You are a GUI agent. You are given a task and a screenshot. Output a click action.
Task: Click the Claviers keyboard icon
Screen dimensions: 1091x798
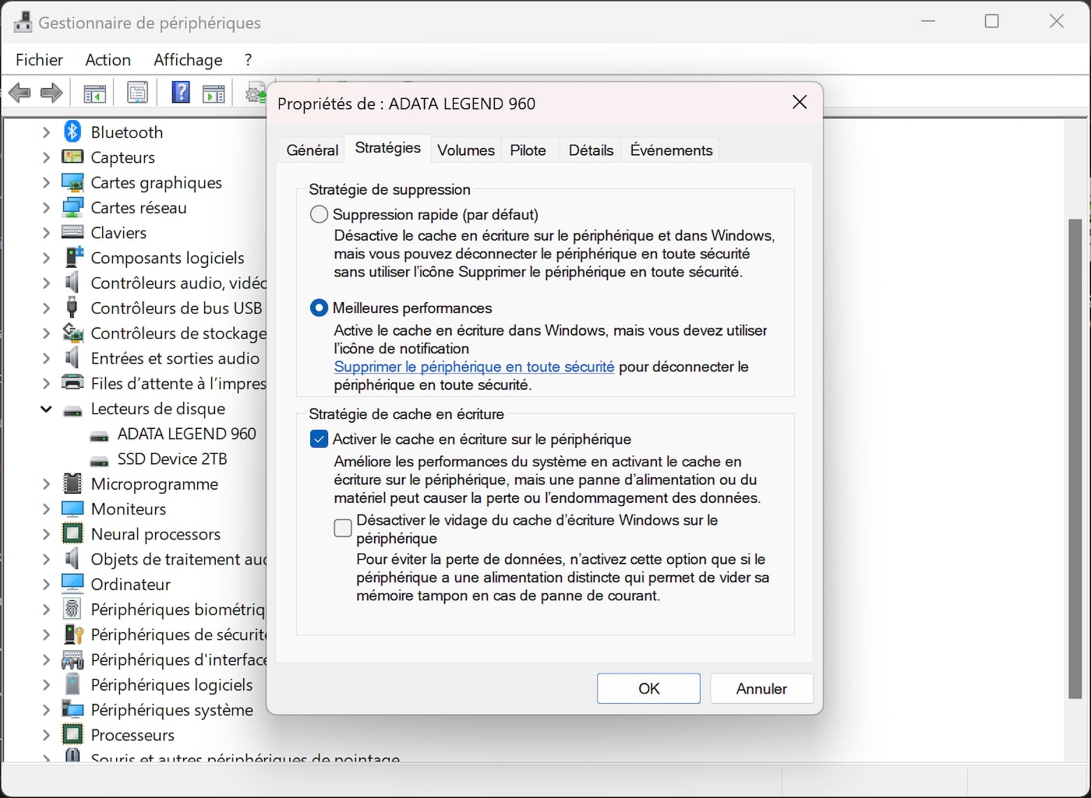coord(72,232)
